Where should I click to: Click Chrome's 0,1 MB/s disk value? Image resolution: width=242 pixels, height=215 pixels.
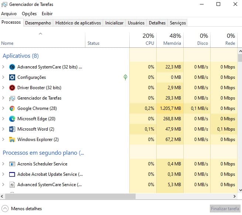[x=200, y=108]
